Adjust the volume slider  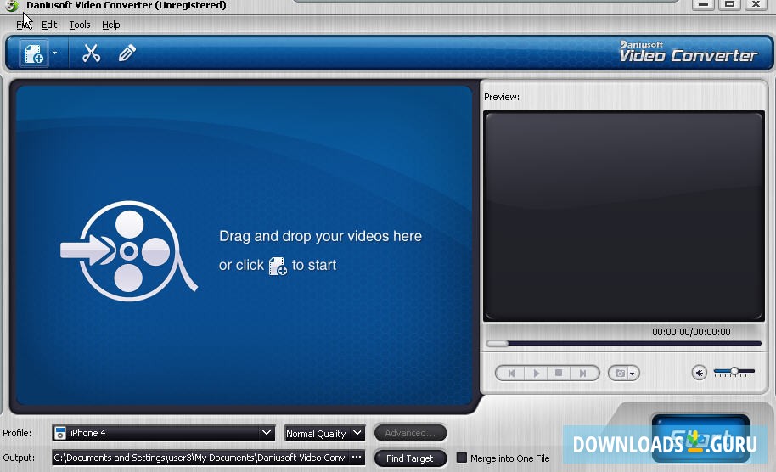[x=734, y=371]
